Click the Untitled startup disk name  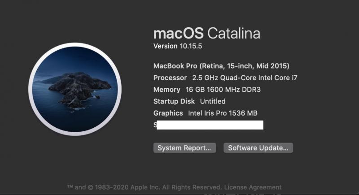213,101
